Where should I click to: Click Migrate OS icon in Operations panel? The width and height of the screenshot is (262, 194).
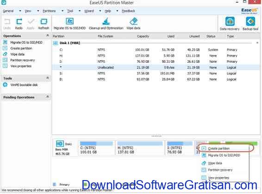(5, 42)
